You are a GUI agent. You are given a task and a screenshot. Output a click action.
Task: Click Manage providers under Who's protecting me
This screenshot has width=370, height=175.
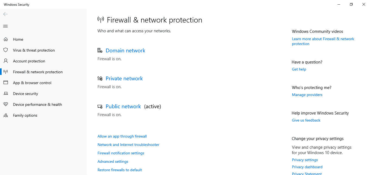307,94
